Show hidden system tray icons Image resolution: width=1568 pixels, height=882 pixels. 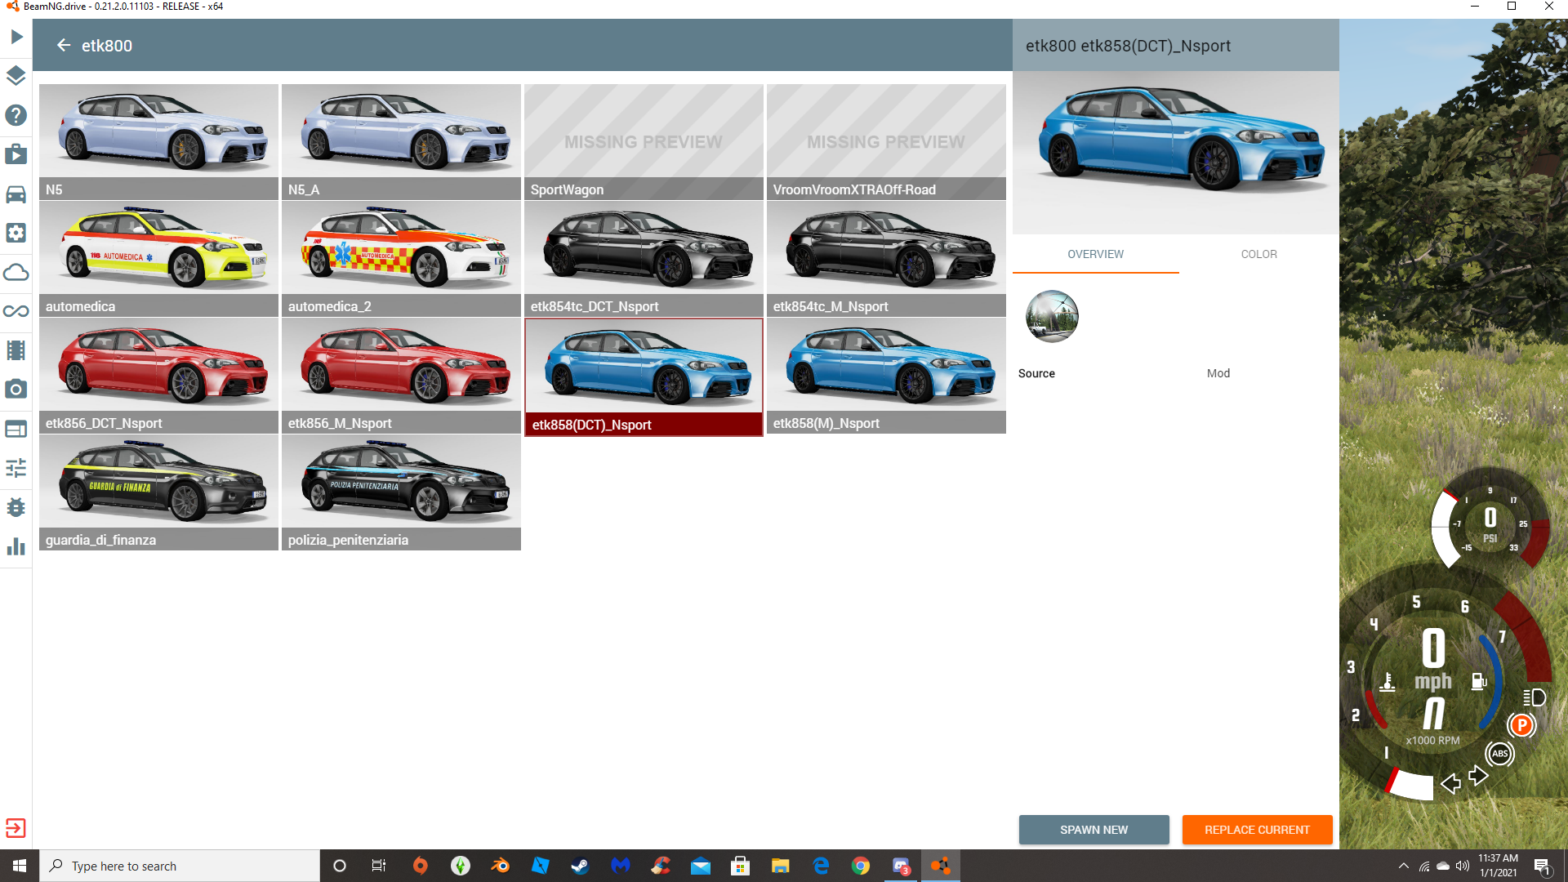(1403, 866)
